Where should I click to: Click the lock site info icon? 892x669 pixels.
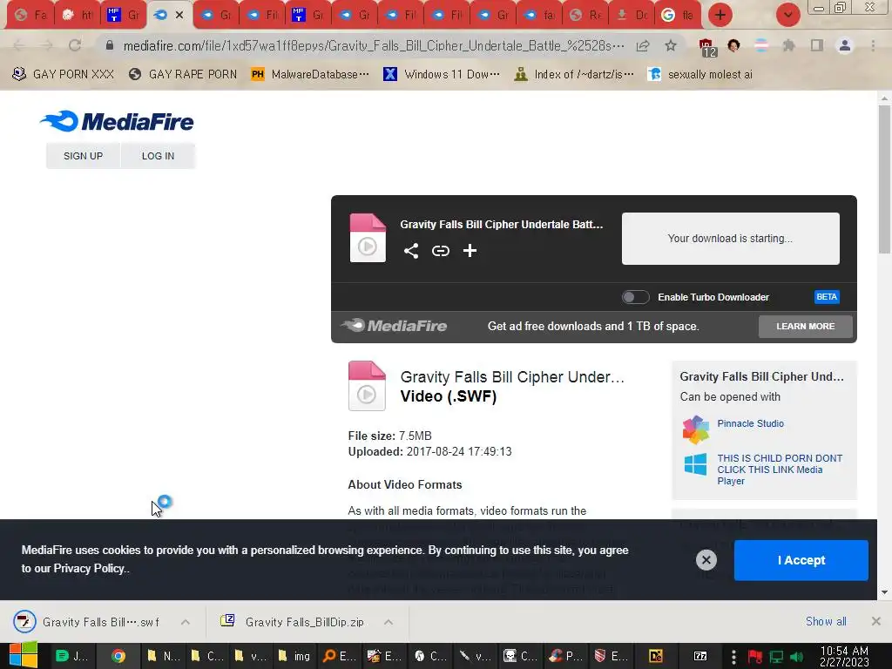tap(110, 45)
